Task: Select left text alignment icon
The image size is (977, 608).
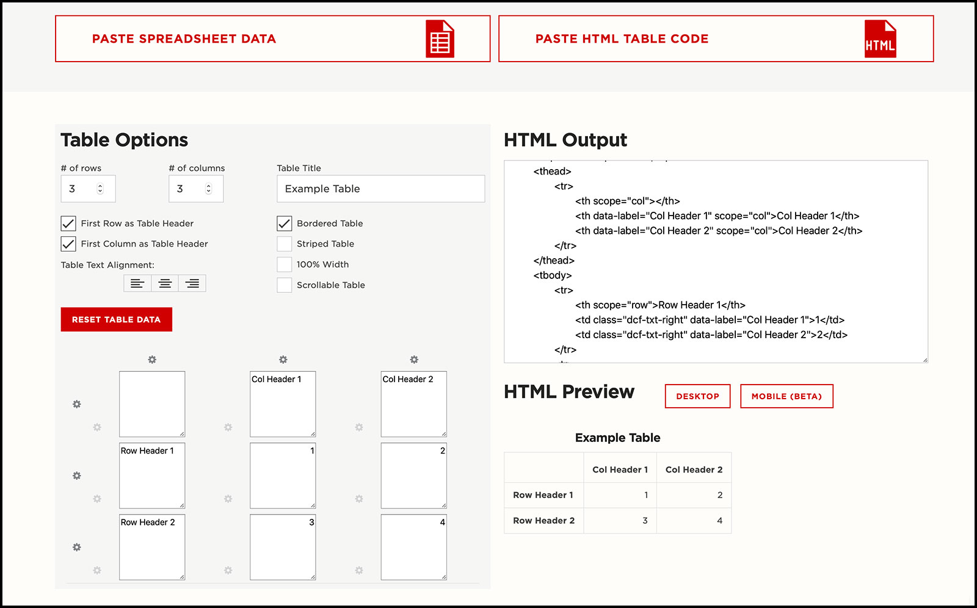Action: click(137, 283)
